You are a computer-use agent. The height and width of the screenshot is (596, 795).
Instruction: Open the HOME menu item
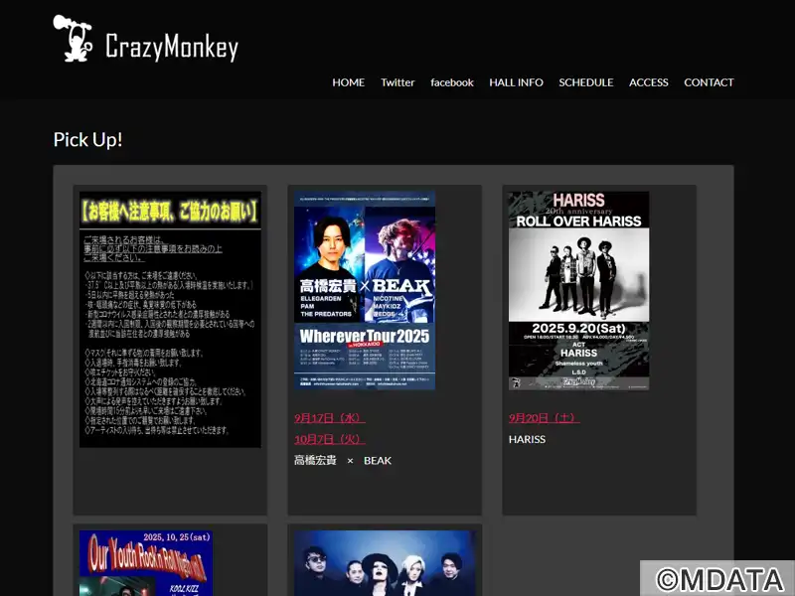[349, 82]
